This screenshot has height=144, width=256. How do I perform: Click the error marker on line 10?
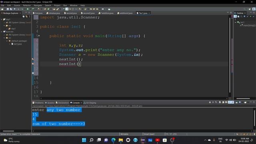33,59
